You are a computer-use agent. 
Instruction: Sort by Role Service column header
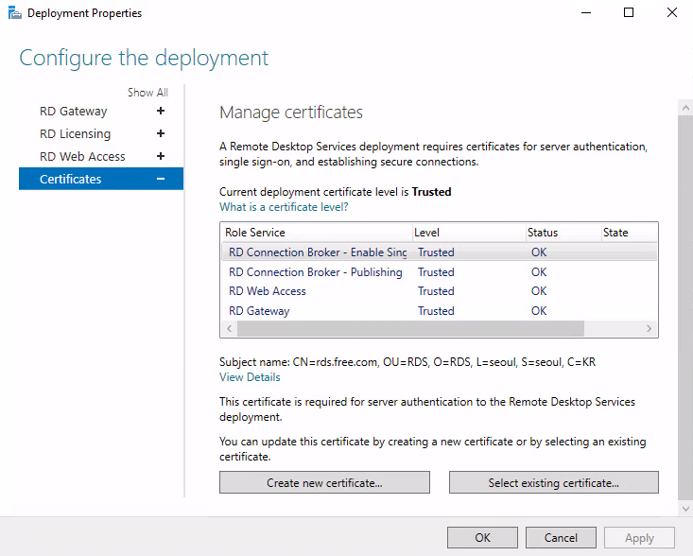[316, 233]
